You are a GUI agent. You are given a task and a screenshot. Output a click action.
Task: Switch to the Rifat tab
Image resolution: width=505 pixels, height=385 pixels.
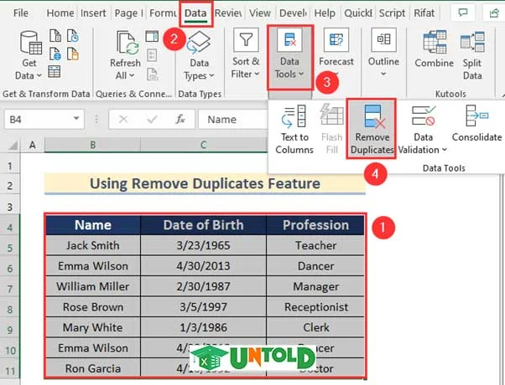tap(424, 13)
